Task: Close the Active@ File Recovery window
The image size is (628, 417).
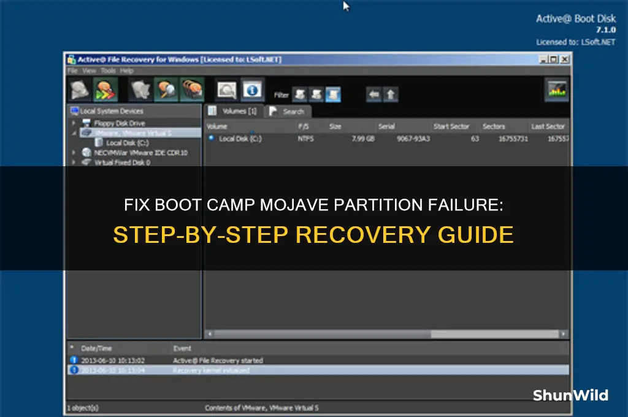Action: [565, 59]
